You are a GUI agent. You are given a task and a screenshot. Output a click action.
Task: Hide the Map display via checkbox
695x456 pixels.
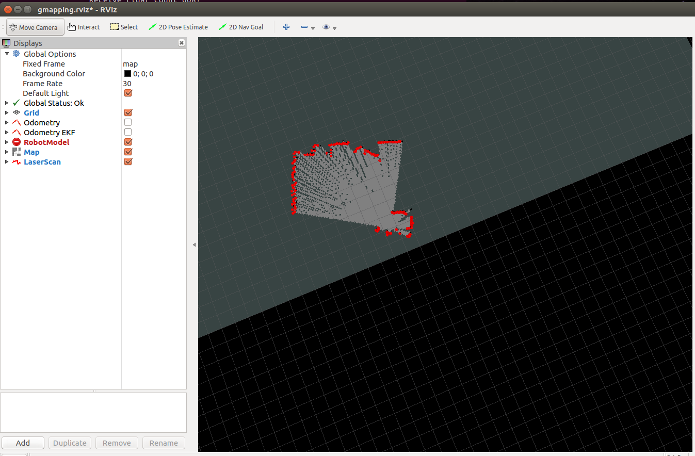pyautogui.click(x=128, y=152)
